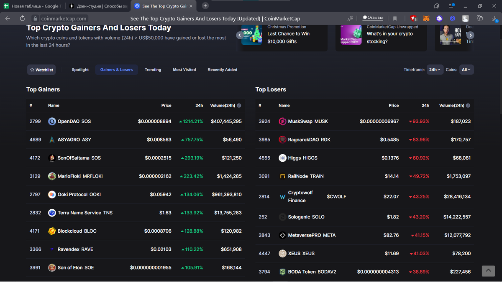Screen dimensions: 502x282
Task: Open the CoinMarketCap Unwrapped card
Action: (x=381, y=38)
